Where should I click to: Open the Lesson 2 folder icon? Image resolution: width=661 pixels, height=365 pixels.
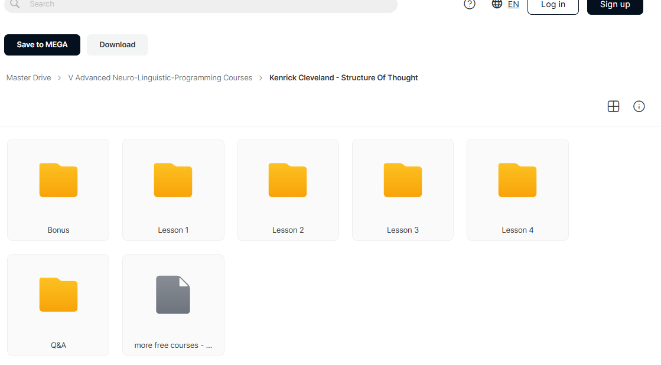click(x=288, y=180)
